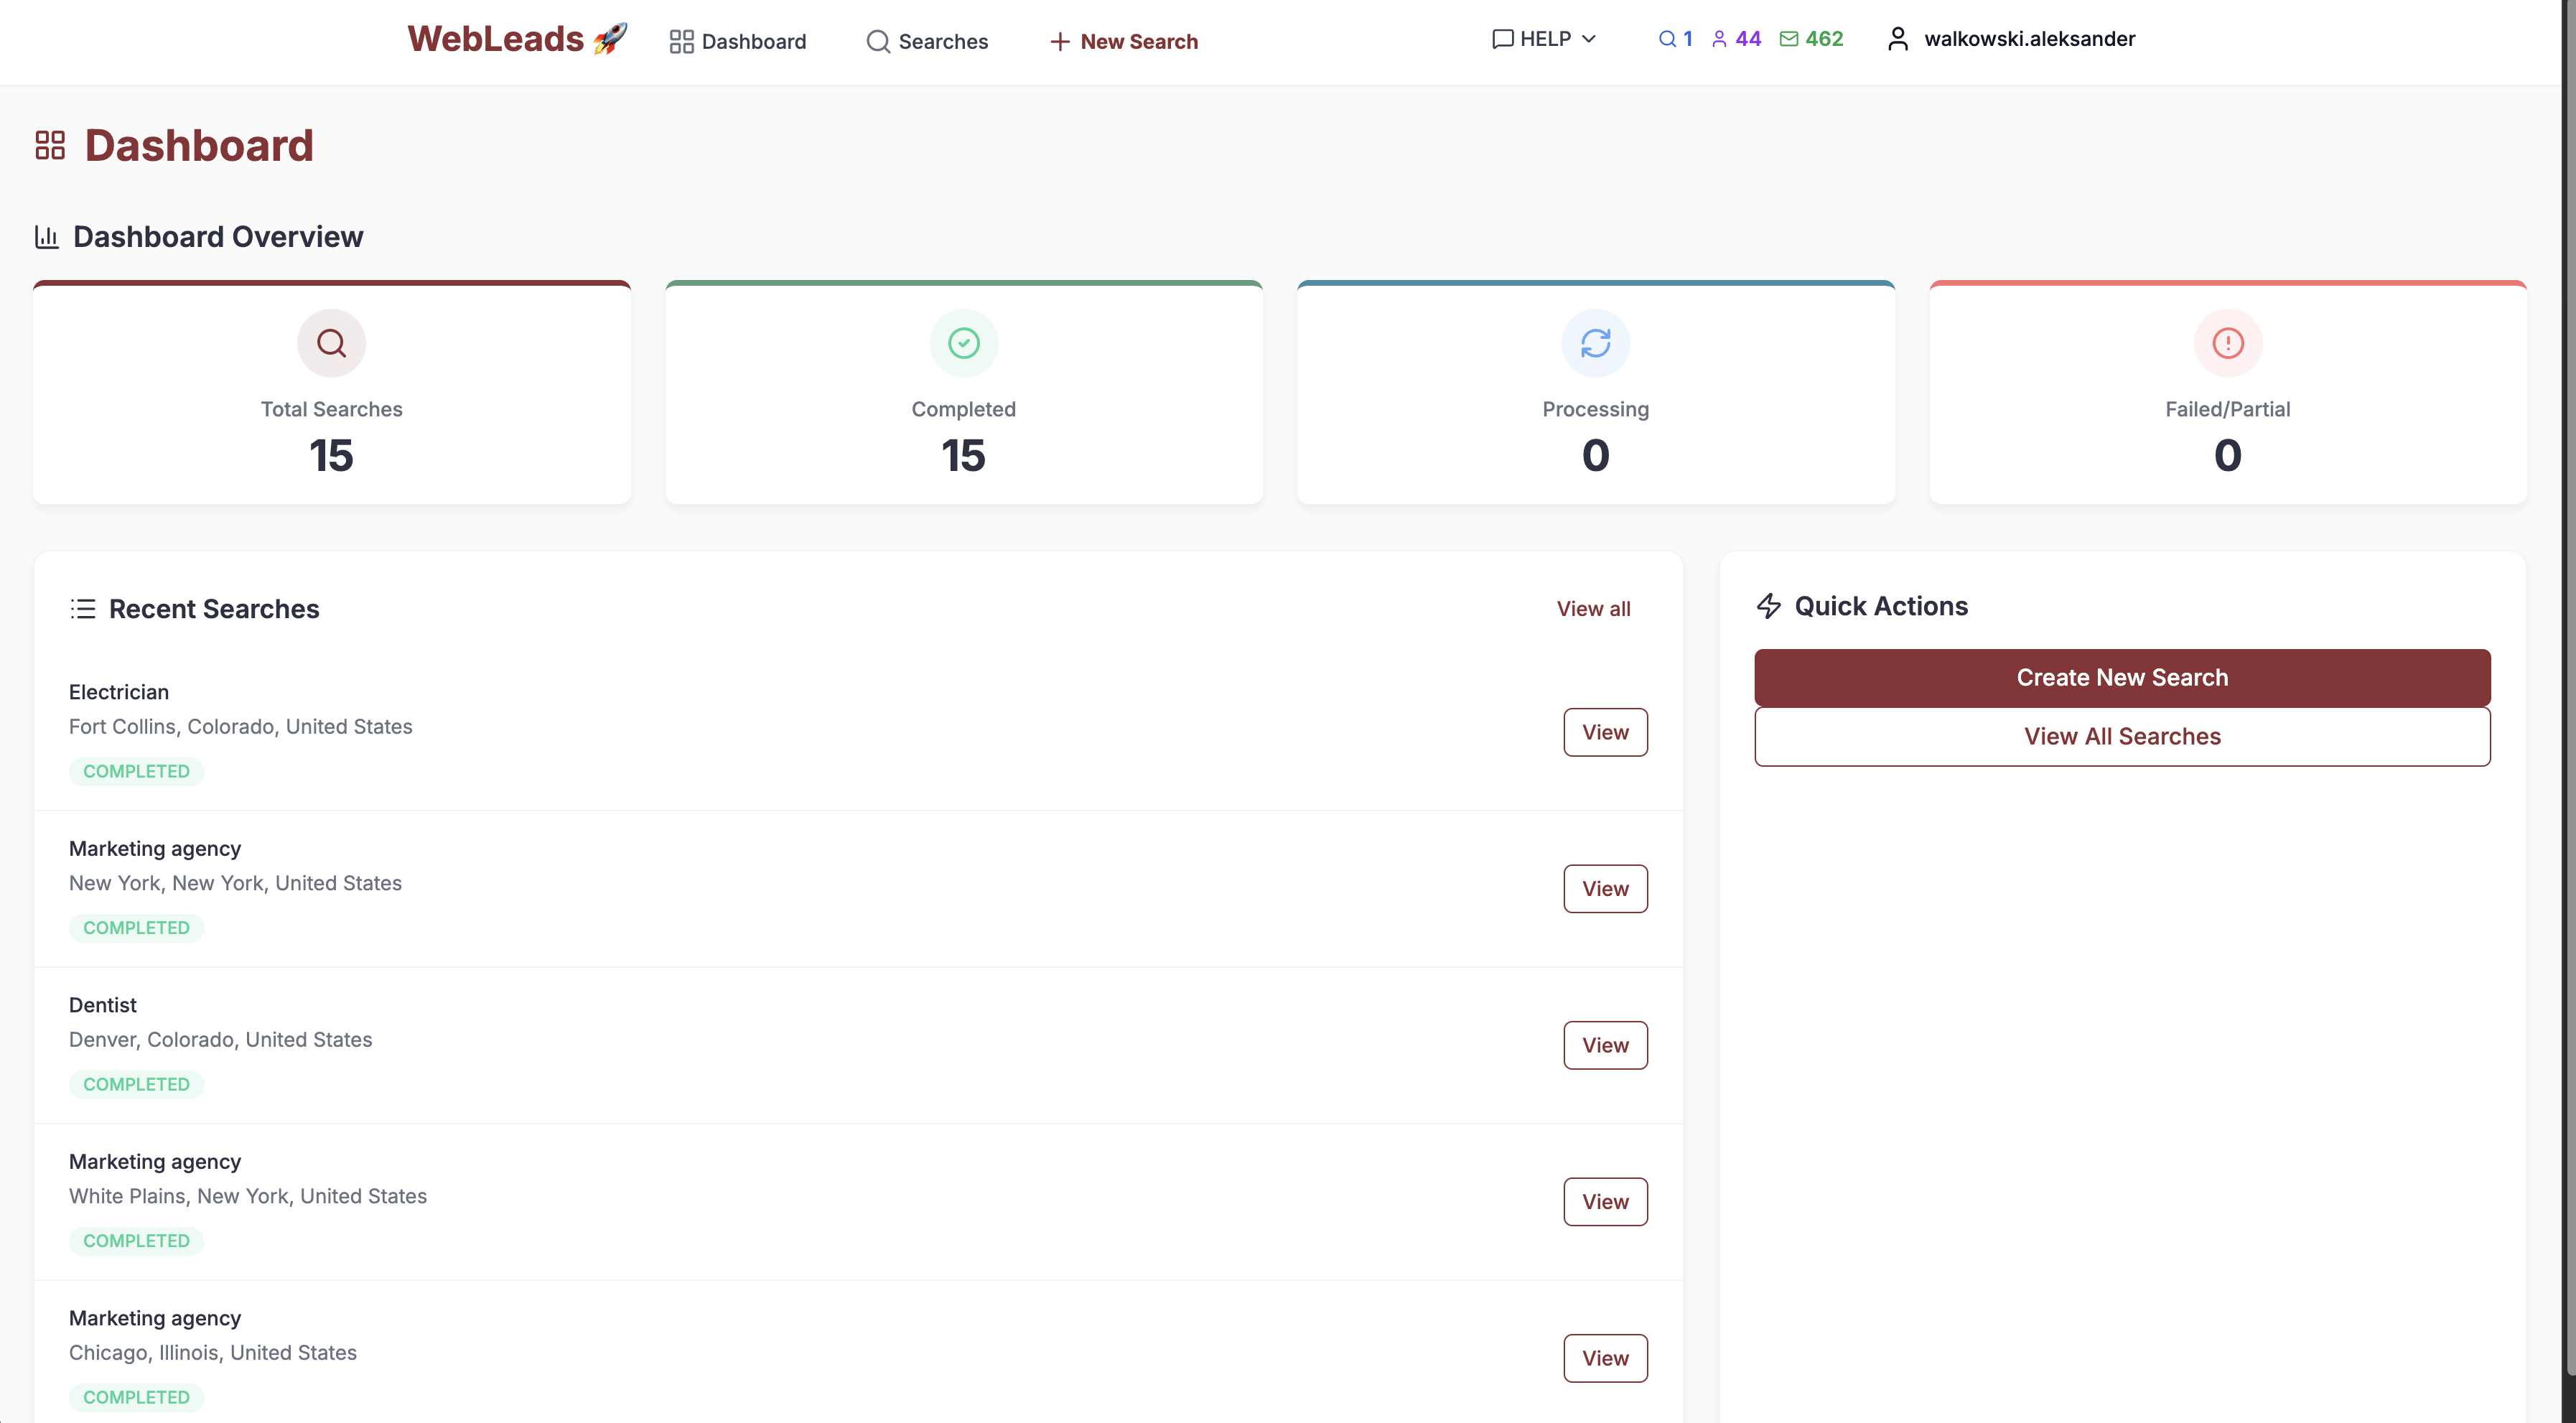Follow the View all link
The image size is (2576, 1423).
pyautogui.click(x=1593, y=609)
